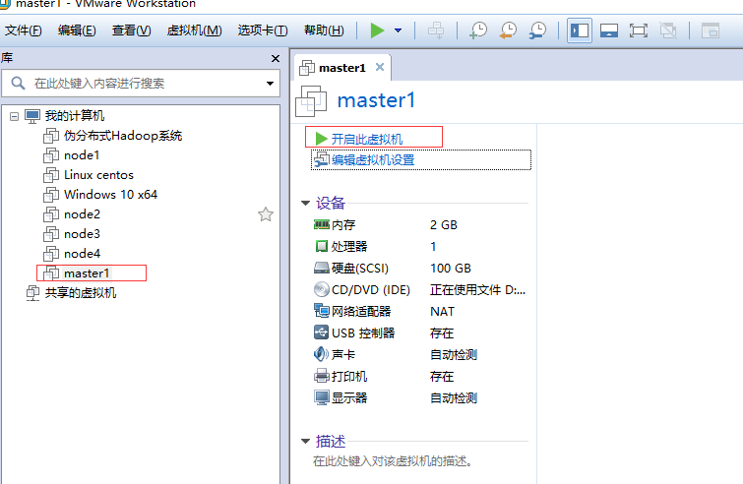The image size is (743, 484).
Task: Click the computer icon beside 我的计算机
Action: pyautogui.click(x=32, y=116)
